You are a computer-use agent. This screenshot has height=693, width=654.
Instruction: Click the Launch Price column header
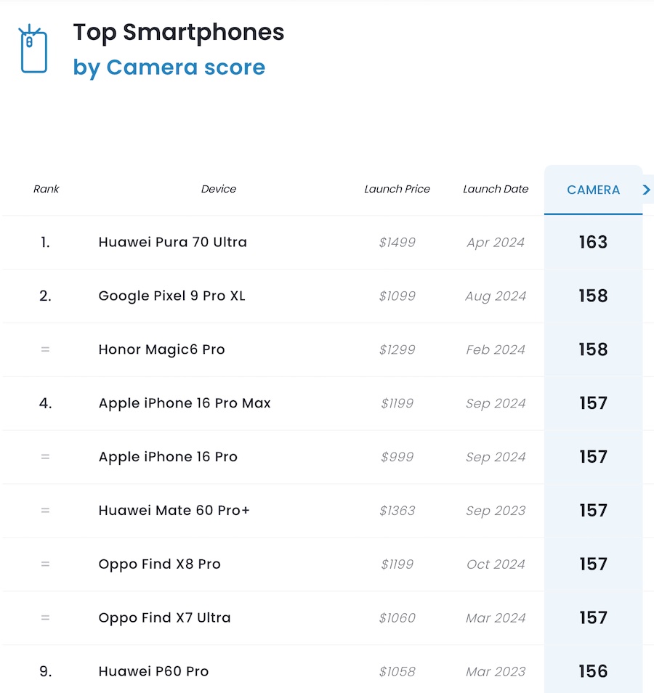[x=397, y=190]
